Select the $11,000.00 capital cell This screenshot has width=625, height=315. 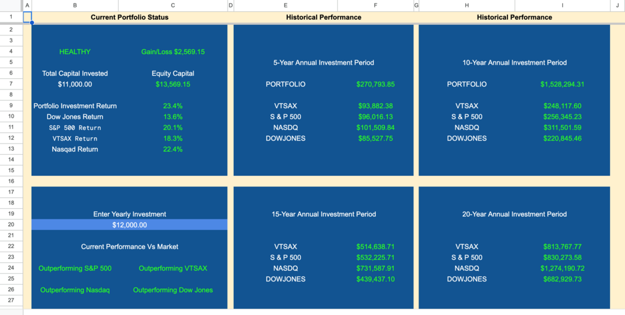point(75,84)
